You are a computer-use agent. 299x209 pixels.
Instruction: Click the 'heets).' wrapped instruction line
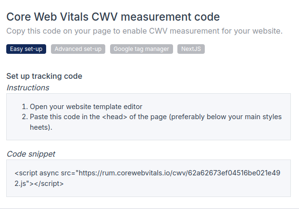pos(41,127)
